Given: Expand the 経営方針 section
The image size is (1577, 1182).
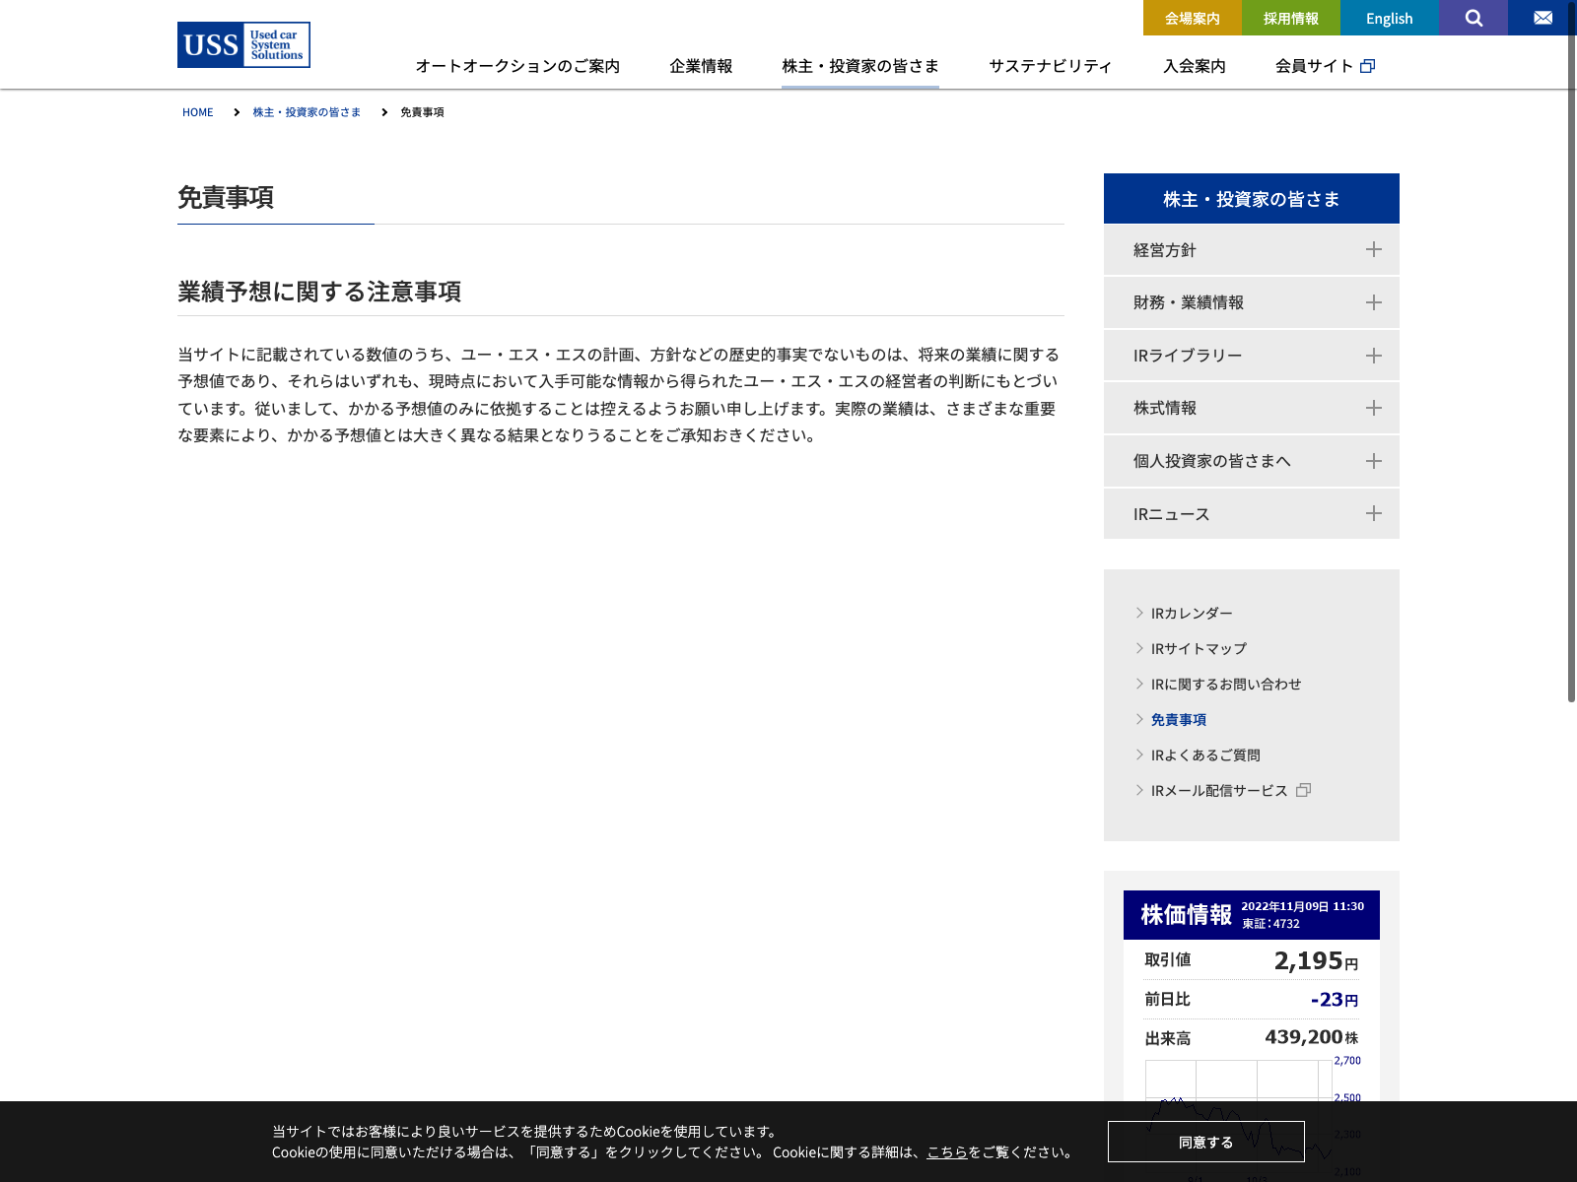Looking at the screenshot, I should click(1373, 250).
